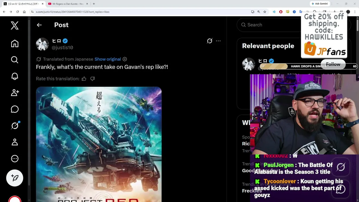Close the Mr Rogers YouTube tab

tap(87, 4)
